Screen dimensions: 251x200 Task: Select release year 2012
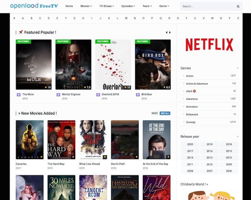[x=229, y=158]
